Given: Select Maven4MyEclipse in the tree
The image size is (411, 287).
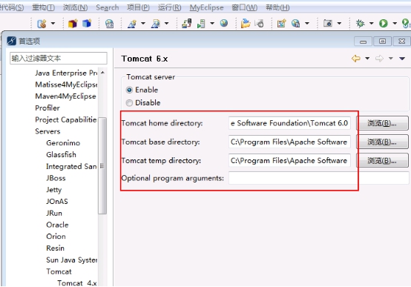Looking at the screenshot, I should point(65,96).
